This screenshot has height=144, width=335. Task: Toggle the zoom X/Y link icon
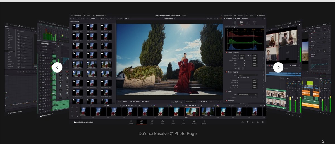[x=248, y=56]
